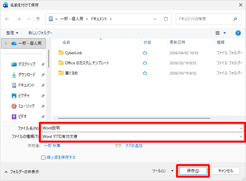Sort by 状態 column header
The height and width of the screenshot is (181, 246).
click(x=147, y=43)
